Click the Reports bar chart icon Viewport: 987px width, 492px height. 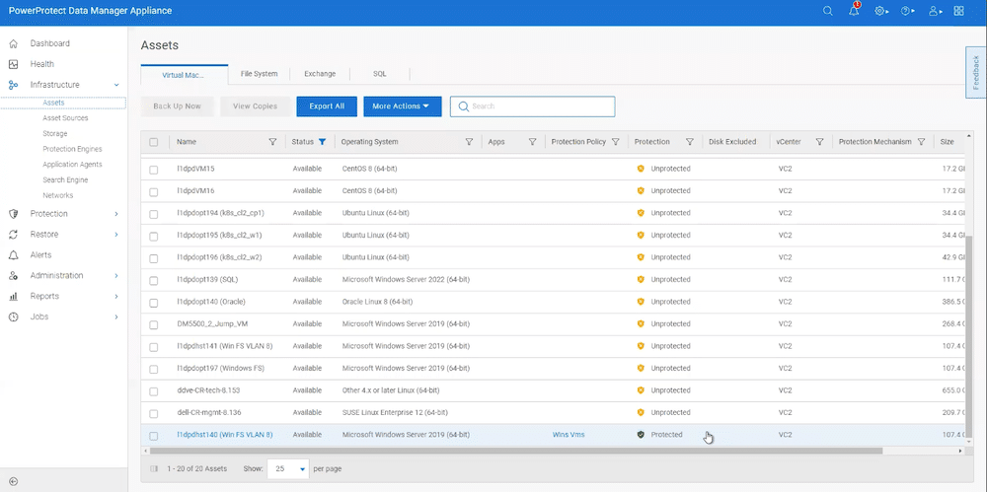[13, 297]
